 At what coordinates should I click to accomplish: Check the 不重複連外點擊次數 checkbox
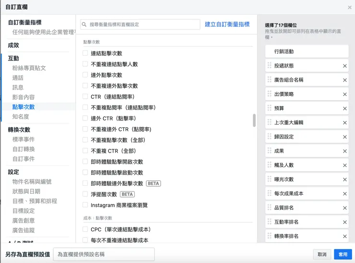click(85, 85)
